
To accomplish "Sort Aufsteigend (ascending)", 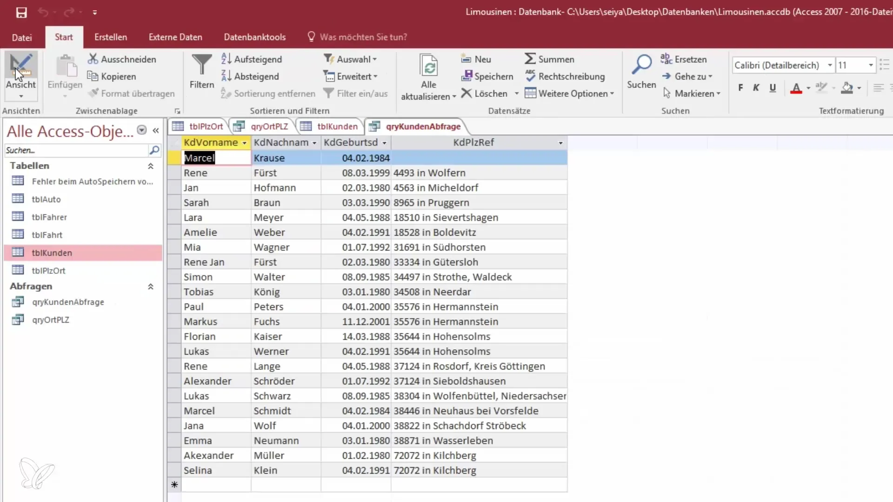I will point(252,59).
